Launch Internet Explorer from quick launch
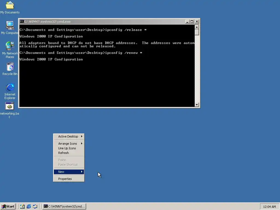 pyautogui.click(x=29, y=206)
